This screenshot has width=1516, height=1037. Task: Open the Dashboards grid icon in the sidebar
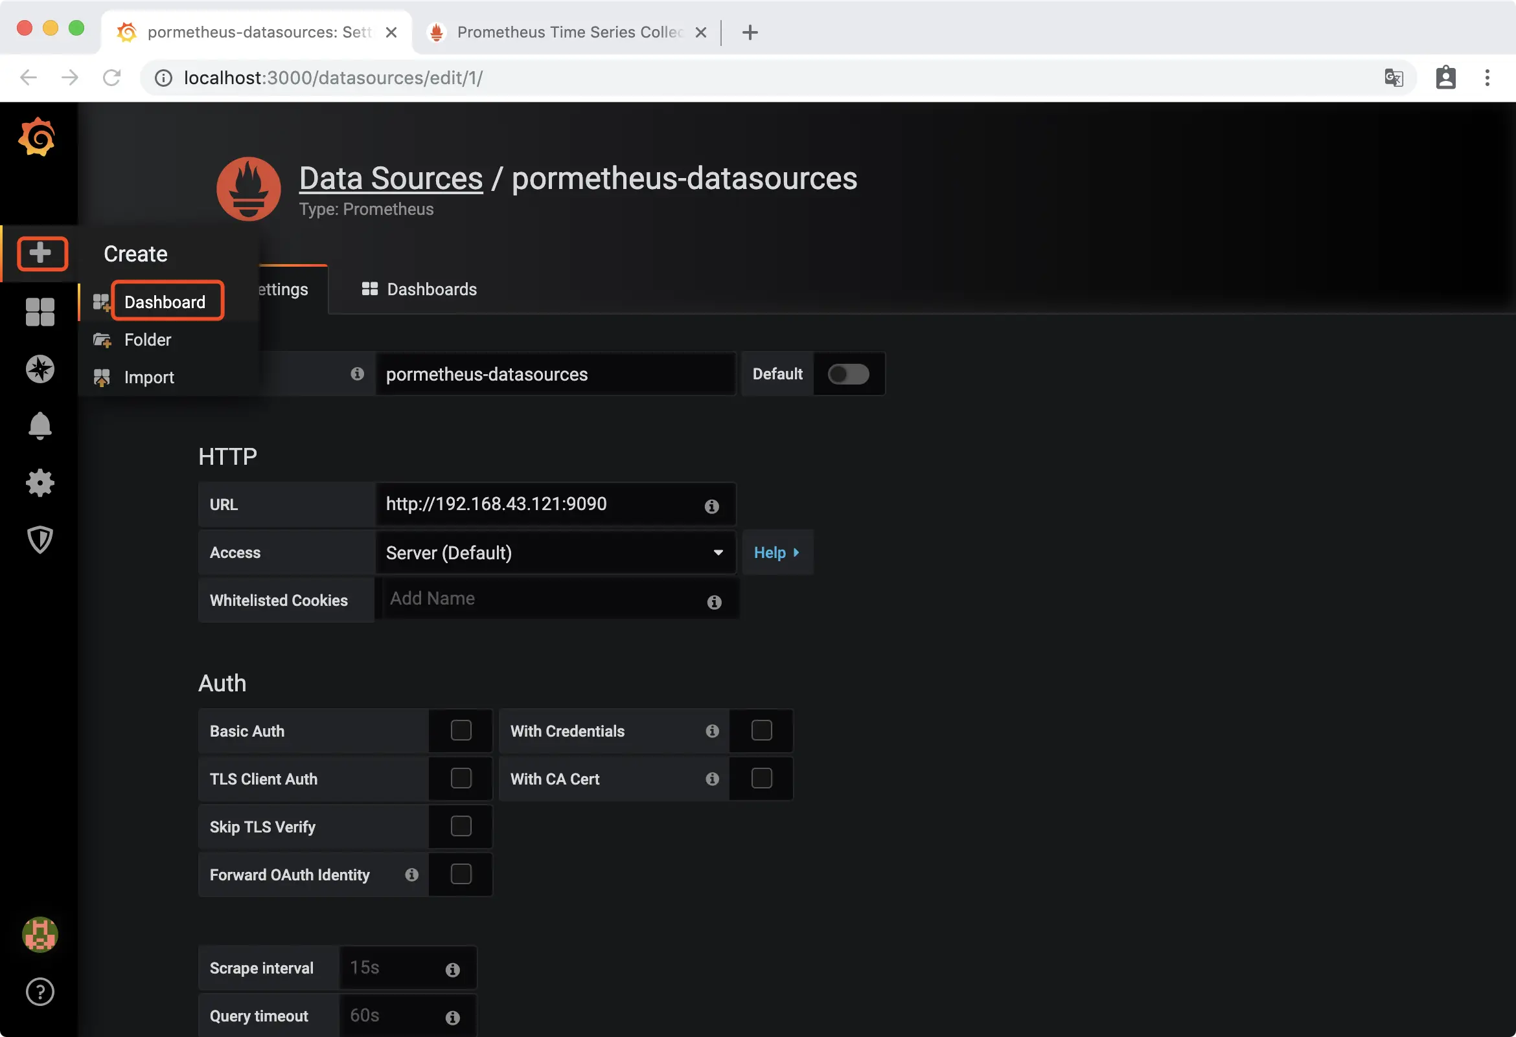[40, 311]
